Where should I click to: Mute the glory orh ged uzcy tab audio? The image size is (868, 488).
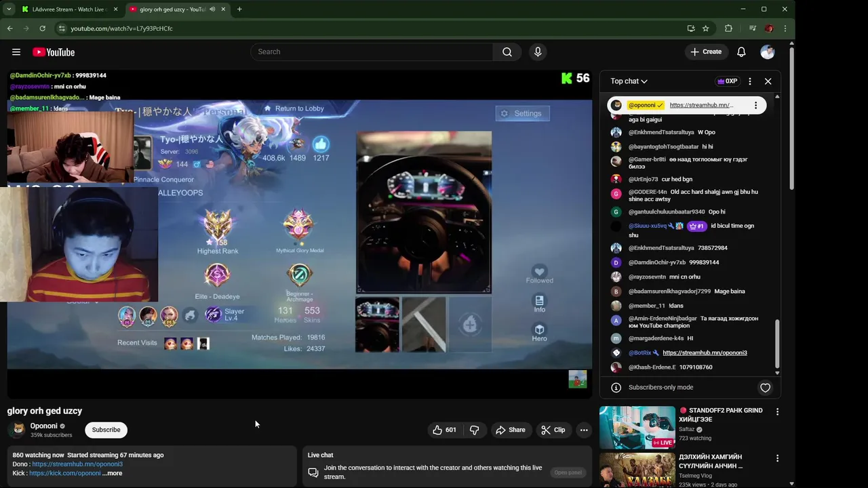tap(212, 9)
